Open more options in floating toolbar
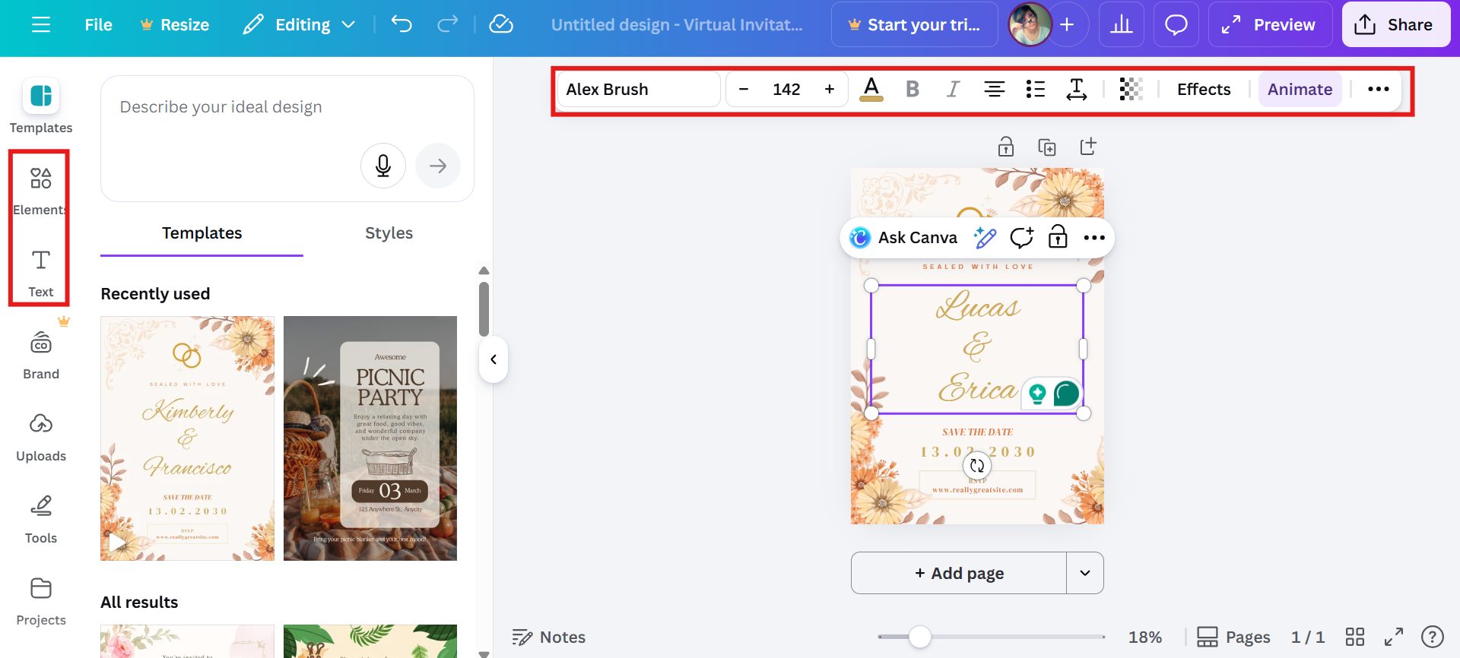Image resolution: width=1460 pixels, height=658 pixels. coord(1094,238)
